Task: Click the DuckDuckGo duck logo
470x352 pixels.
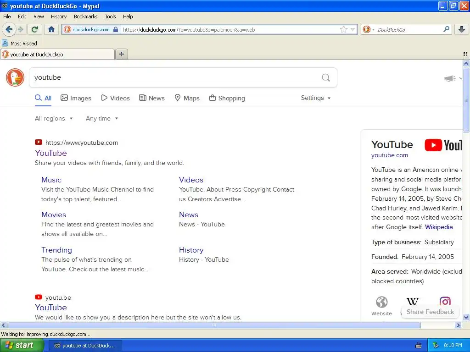Action: [15, 77]
